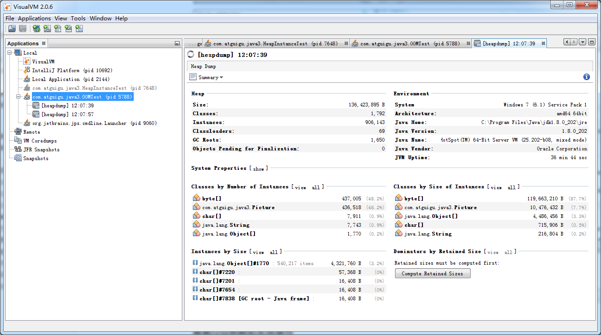The width and height of the screenshot is (601, 335).
Task: Switch to OOMTest (pid 5788) tab
Action: (x=410, y=43)
